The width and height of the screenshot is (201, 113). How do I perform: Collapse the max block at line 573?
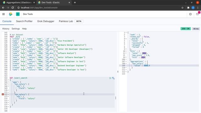(x=8, y=96)
